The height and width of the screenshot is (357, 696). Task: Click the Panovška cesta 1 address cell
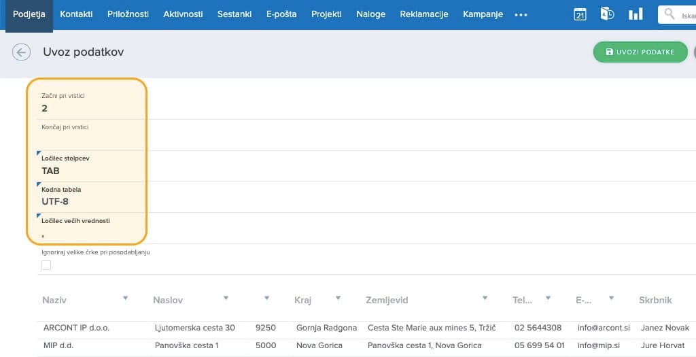186,345
